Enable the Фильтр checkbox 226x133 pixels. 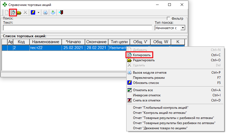tap(168, 19)
